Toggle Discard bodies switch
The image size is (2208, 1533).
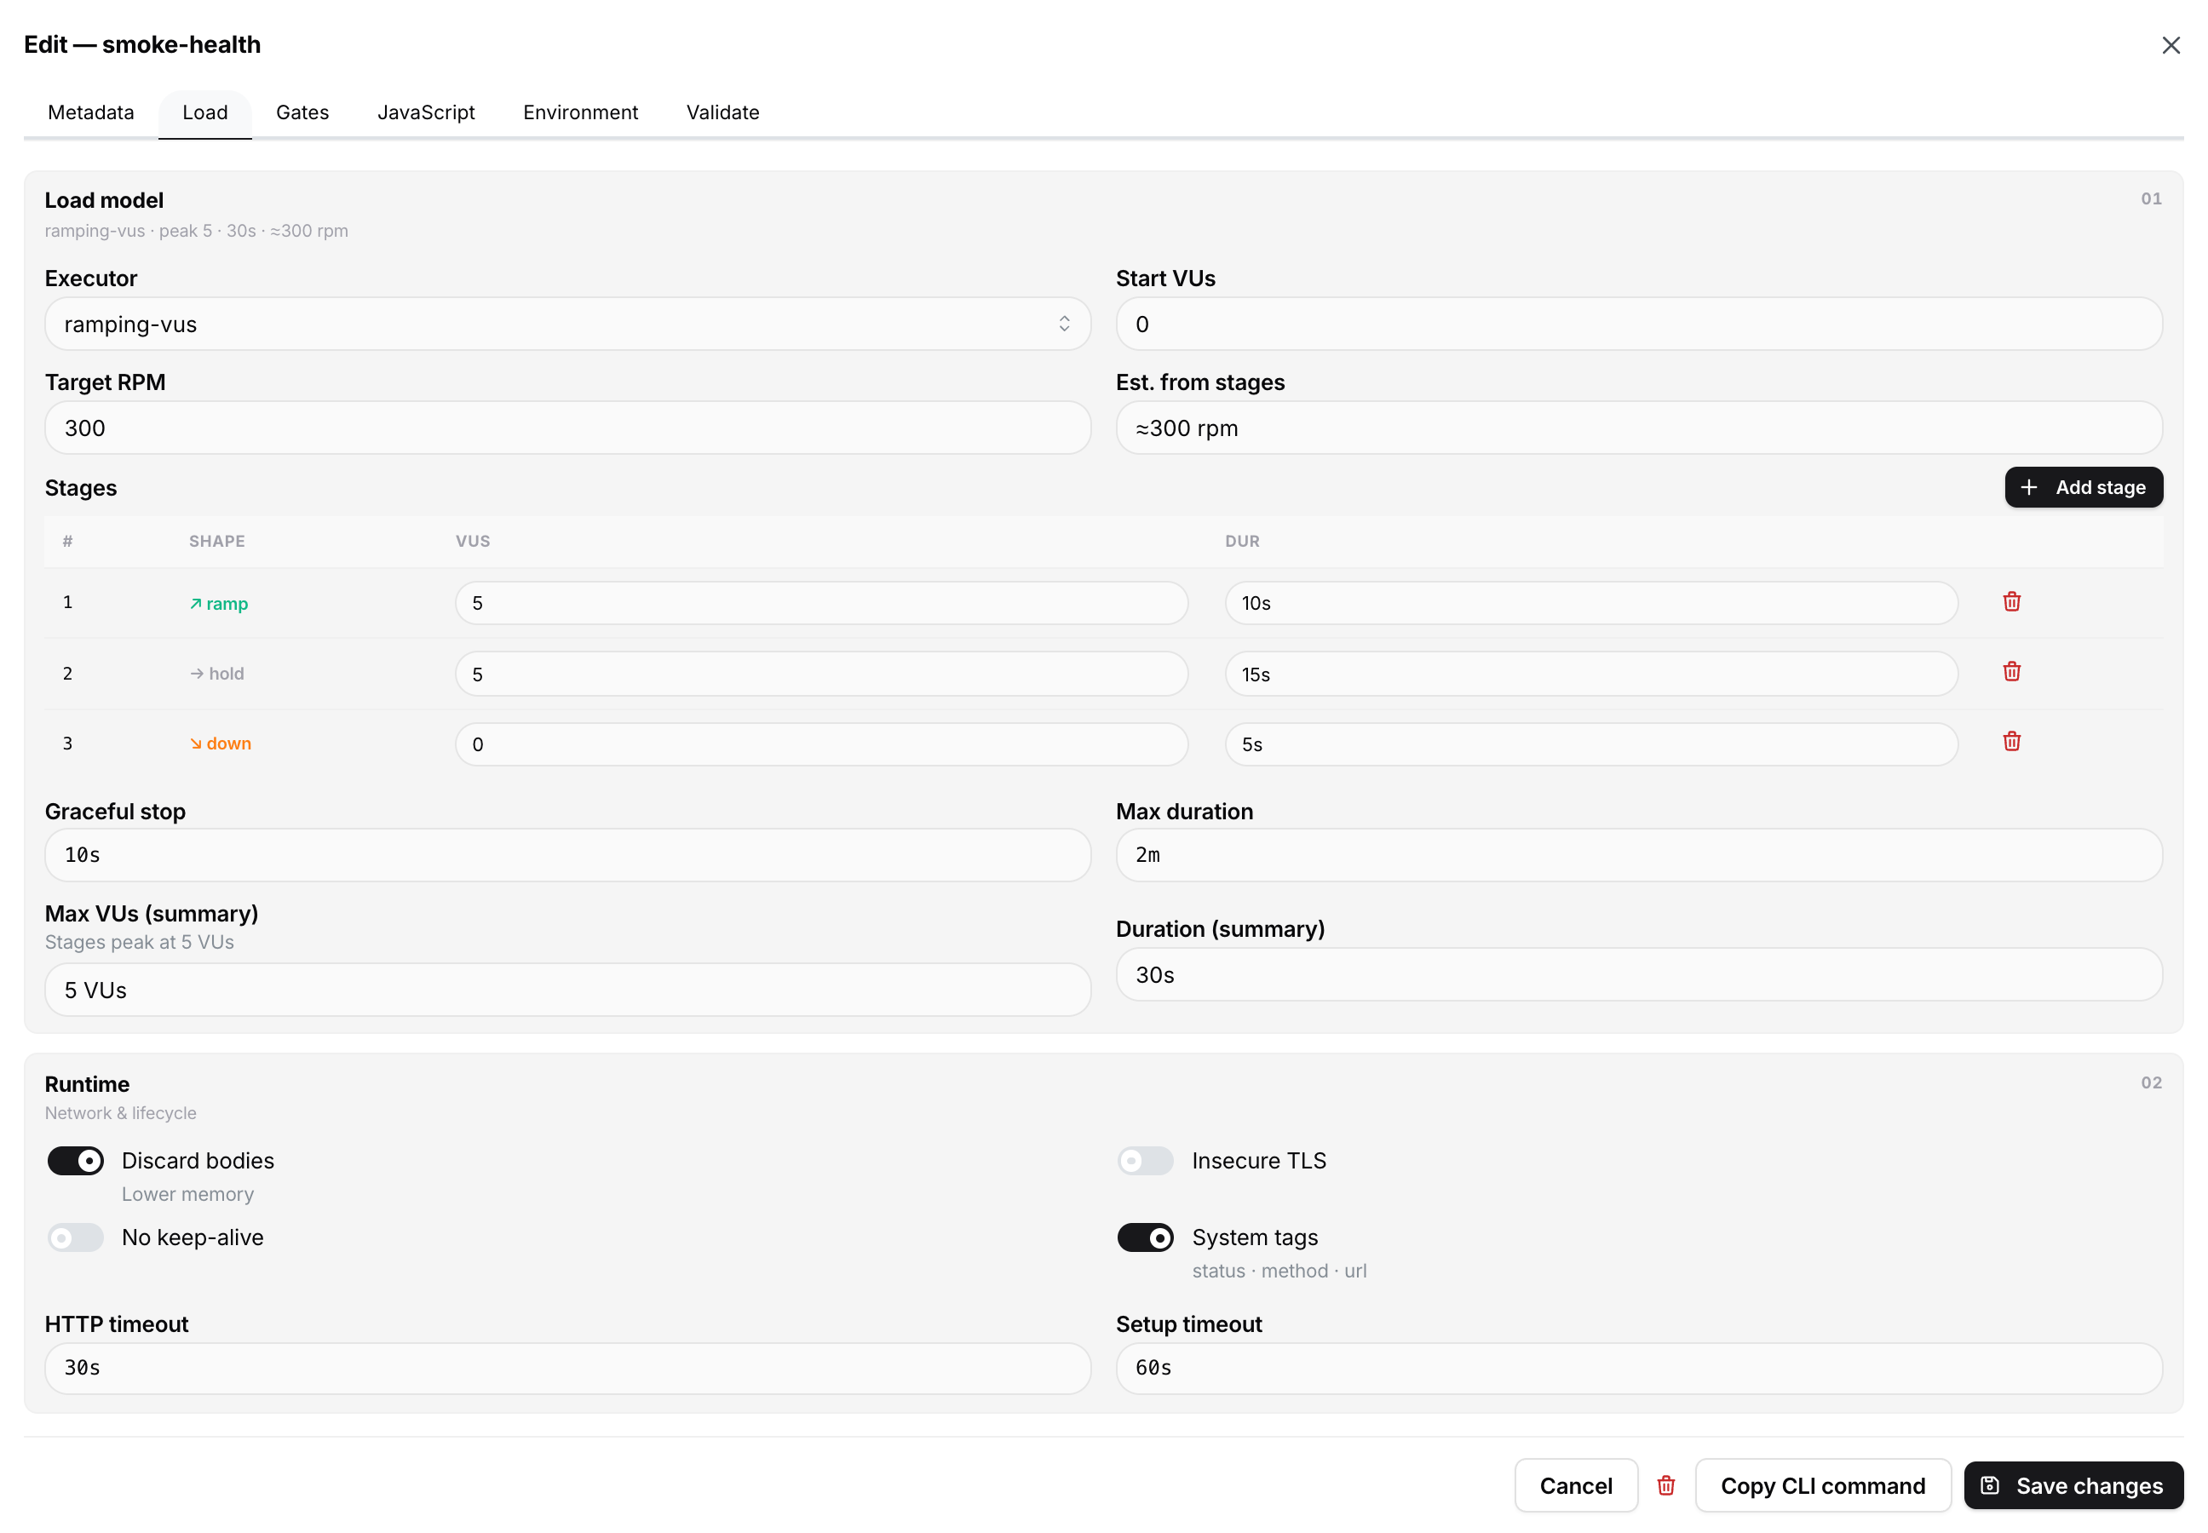click(x=76, y=1162)
